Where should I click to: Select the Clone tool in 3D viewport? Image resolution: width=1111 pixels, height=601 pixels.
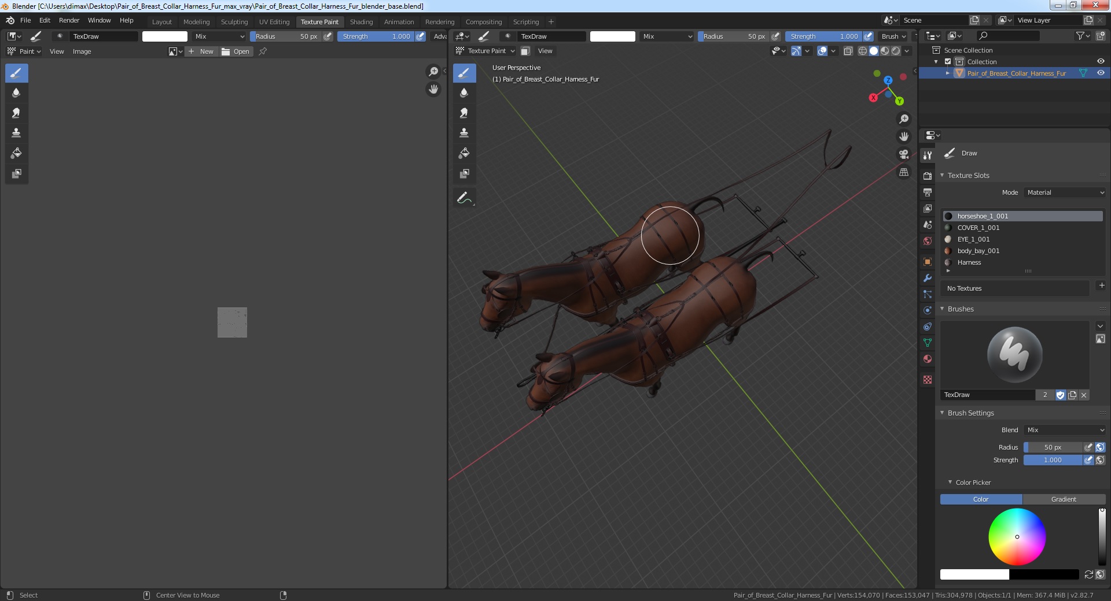click(x=464, y=133)
